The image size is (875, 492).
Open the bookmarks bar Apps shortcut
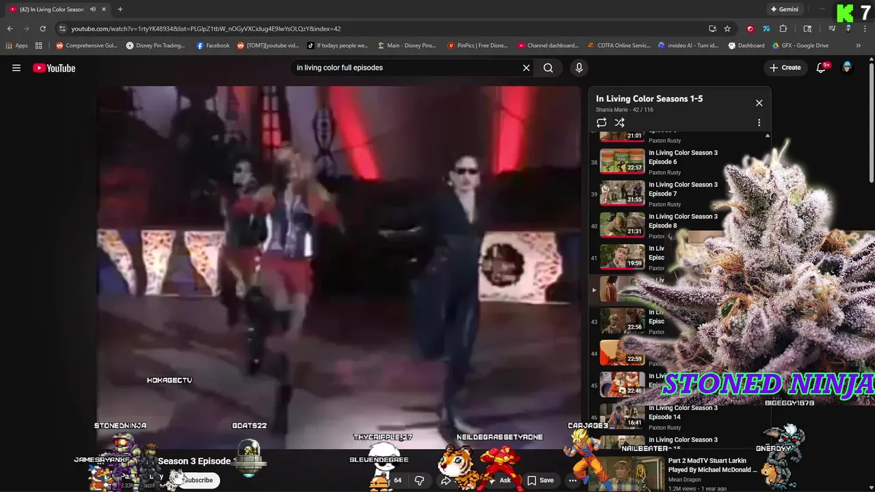17,46
